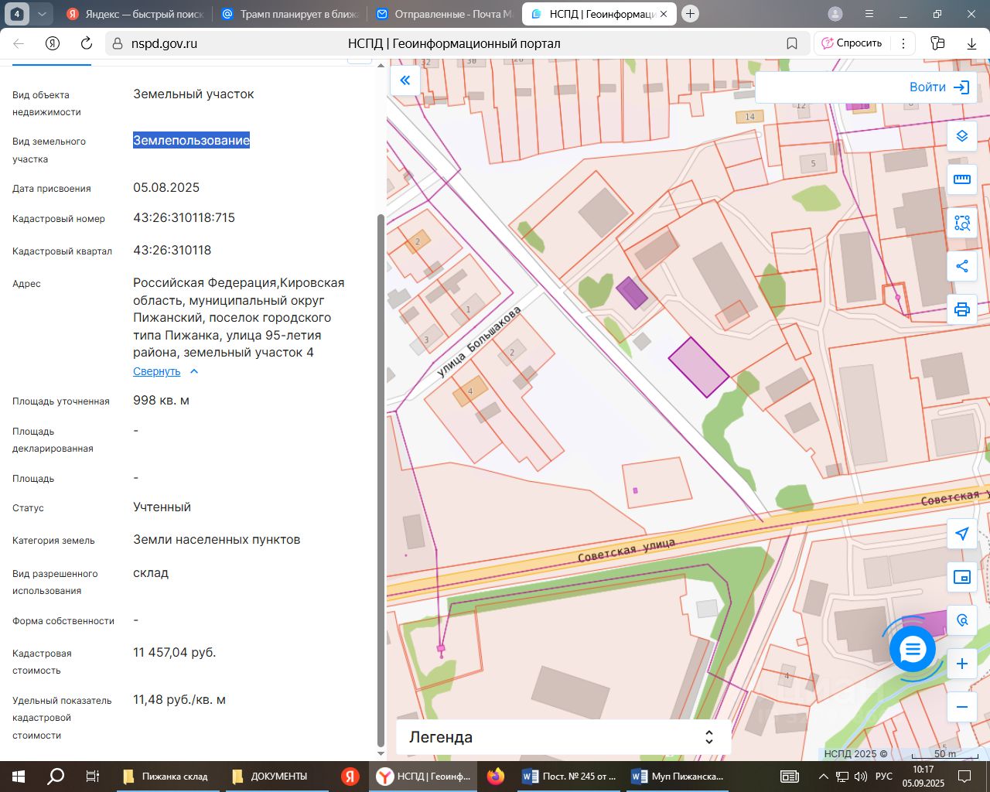Select the ruler measurement tool
The image size is (990, 792).
[962, 179]
